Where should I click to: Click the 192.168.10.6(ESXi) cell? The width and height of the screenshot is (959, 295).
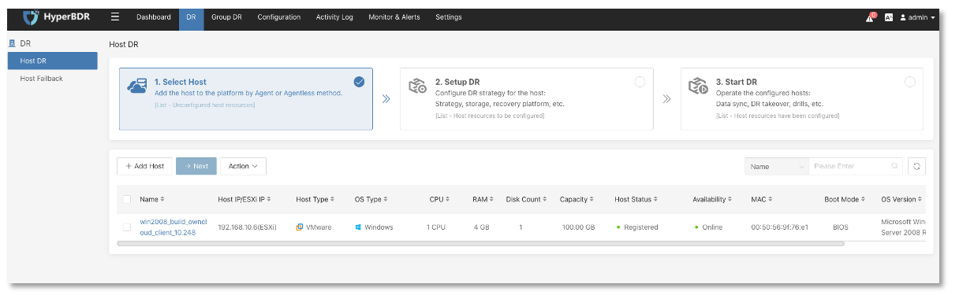tap(247, 227)
